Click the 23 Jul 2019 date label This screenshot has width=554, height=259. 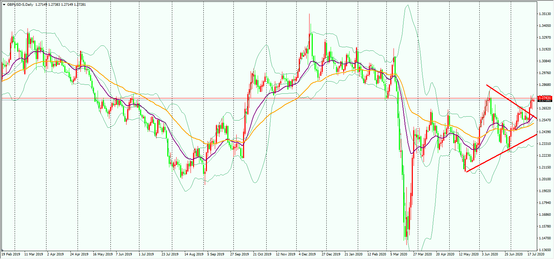click(170, 255)
